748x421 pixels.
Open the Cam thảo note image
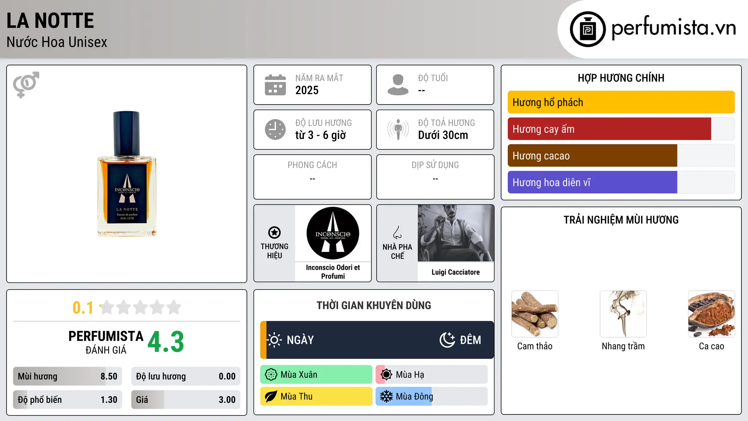535,314
